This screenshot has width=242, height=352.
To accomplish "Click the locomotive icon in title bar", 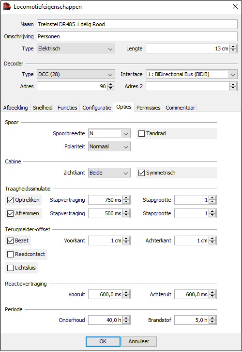I will tap(7, 7).
